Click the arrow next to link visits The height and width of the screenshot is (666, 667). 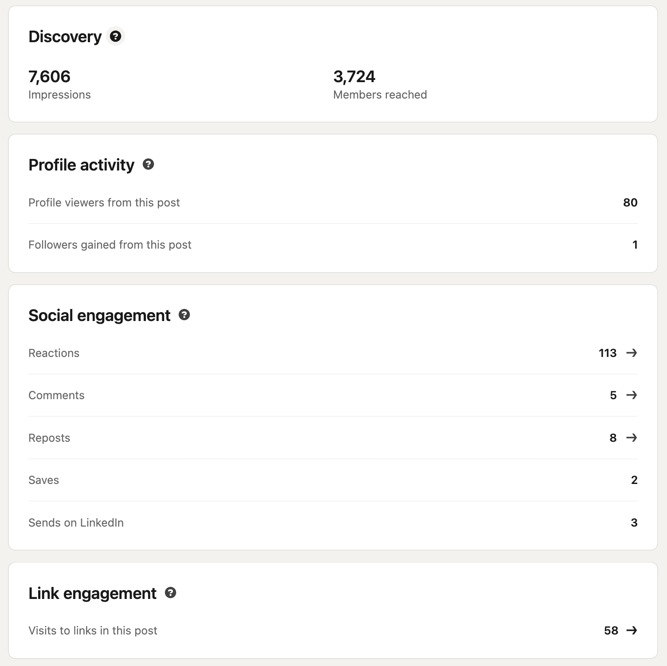coord(632,630)
